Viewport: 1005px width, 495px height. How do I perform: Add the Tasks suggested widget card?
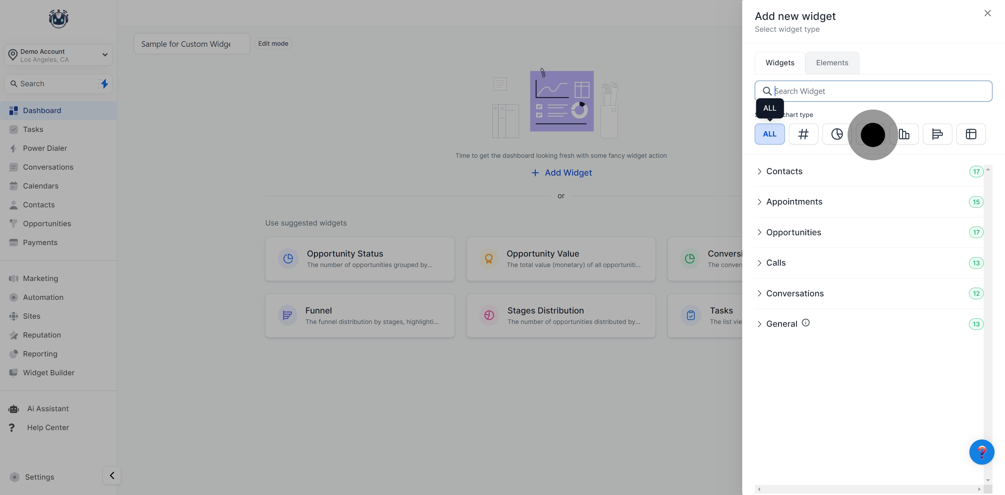click(x=705, y=316)
